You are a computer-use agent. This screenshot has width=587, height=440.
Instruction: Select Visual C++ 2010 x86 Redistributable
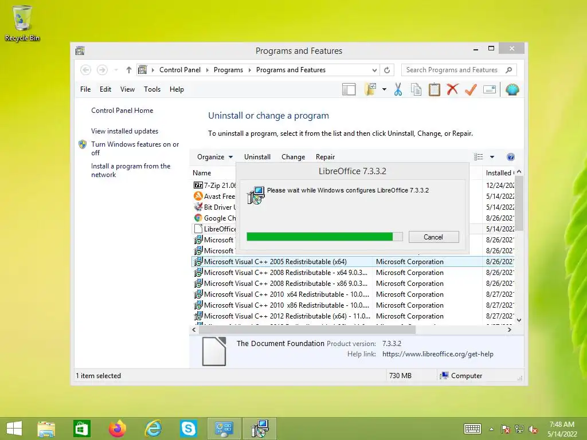(x=354, y=305)
